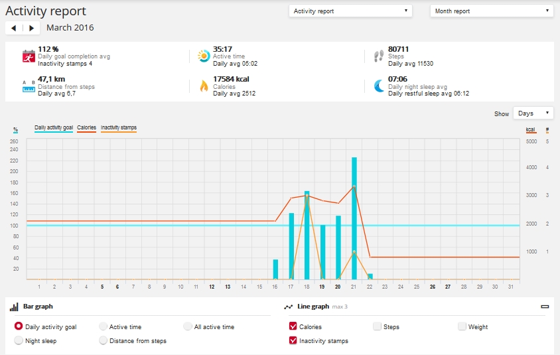Click the steps footprints icon
The image size is (560, 355).
click(x=378, y=56)
